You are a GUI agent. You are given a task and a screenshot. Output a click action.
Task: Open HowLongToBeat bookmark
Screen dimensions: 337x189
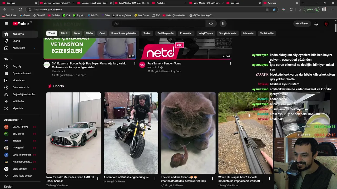tap(122, 15)
